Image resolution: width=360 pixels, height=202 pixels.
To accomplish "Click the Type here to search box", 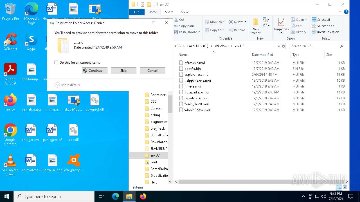I will (x=54, y=196).
